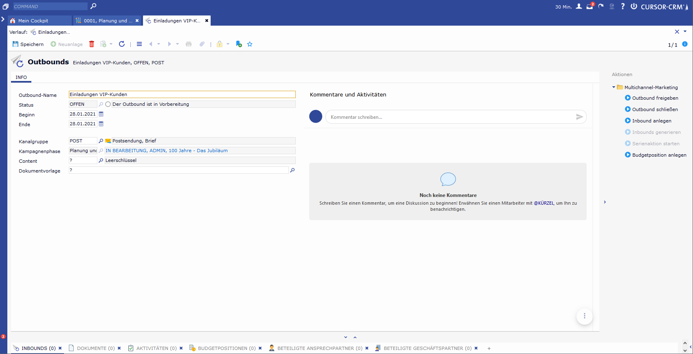Switch to the Mein Cockpit tab
The width and height of the screenshot is (693, 354).
point(33,21)
